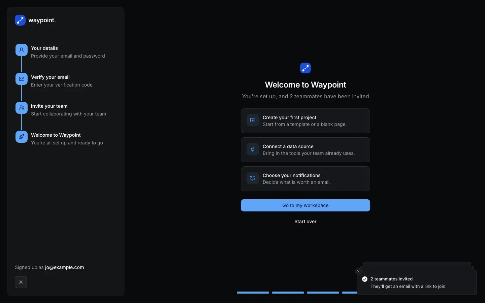This screenshot has height=303, width=485.
Task: Open the Connect a data source card
Action: pos(305,150)
